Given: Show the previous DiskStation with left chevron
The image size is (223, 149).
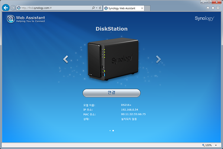Looking at the screenshot, I should [65, 59].
